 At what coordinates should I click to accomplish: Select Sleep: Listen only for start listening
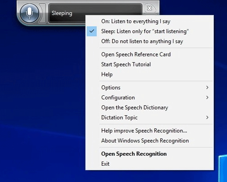tap(149, 31)
